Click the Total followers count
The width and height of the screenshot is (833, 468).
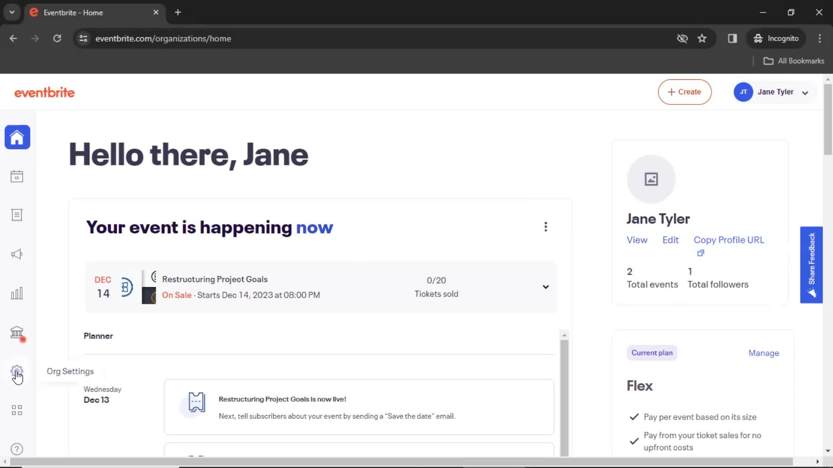pyautogui.click(x=718, y=278)
